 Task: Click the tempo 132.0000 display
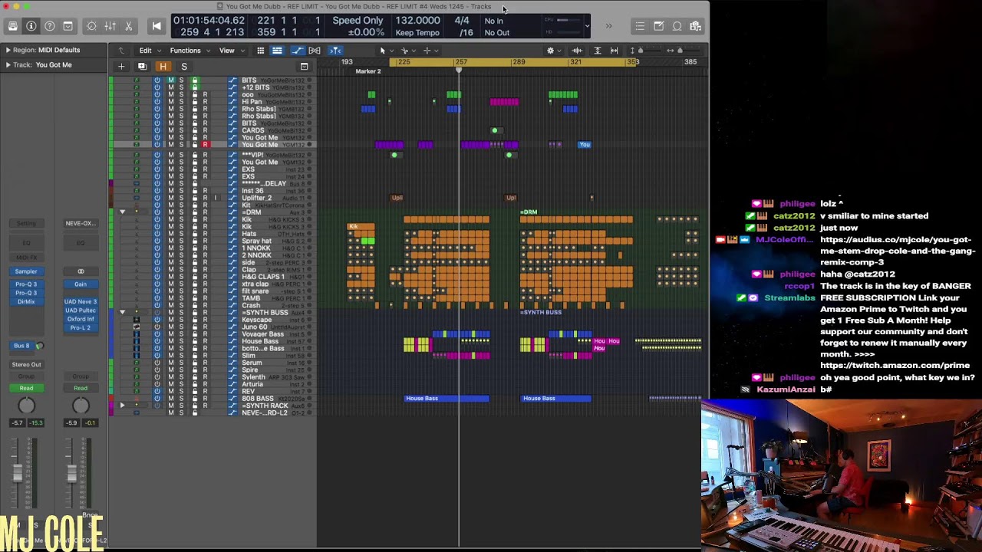tap(417, 21)
